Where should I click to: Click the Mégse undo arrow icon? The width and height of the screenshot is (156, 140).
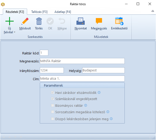[x=62, y=21]
